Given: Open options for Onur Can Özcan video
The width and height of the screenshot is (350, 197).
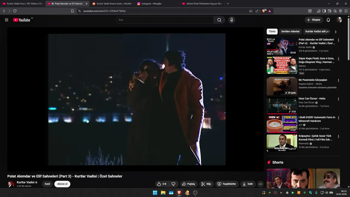Looking at the screenshot, I should [x=339, y=99].
